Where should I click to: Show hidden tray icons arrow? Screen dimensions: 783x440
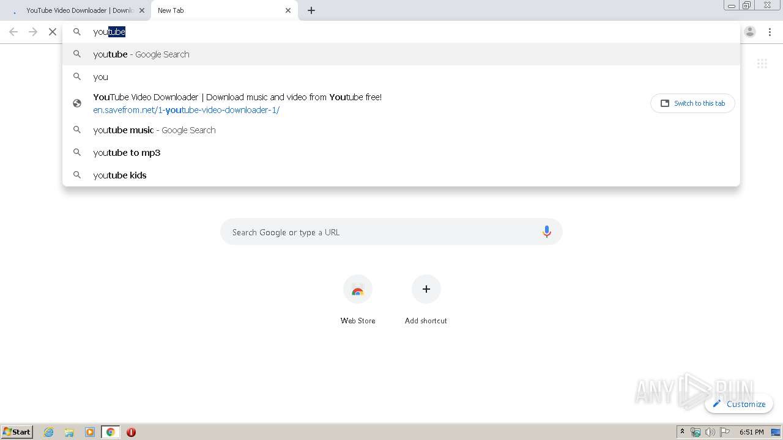click(x=682, y=432)
